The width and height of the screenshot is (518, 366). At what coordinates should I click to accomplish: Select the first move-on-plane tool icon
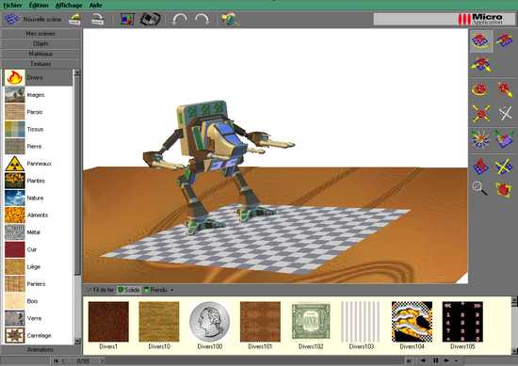pos(481,40)
